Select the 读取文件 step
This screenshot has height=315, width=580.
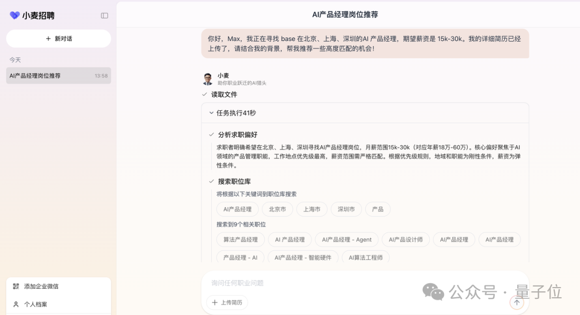coord(224,95)
